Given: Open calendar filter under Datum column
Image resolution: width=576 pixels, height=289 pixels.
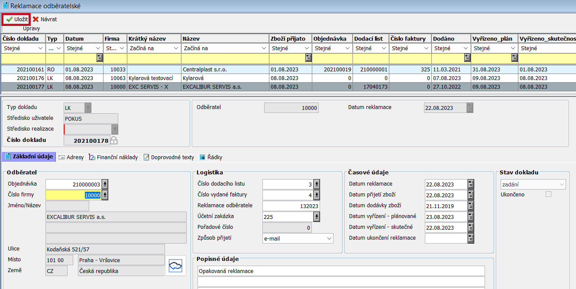Looking at the screenshot, I should [x=100, y=58].
